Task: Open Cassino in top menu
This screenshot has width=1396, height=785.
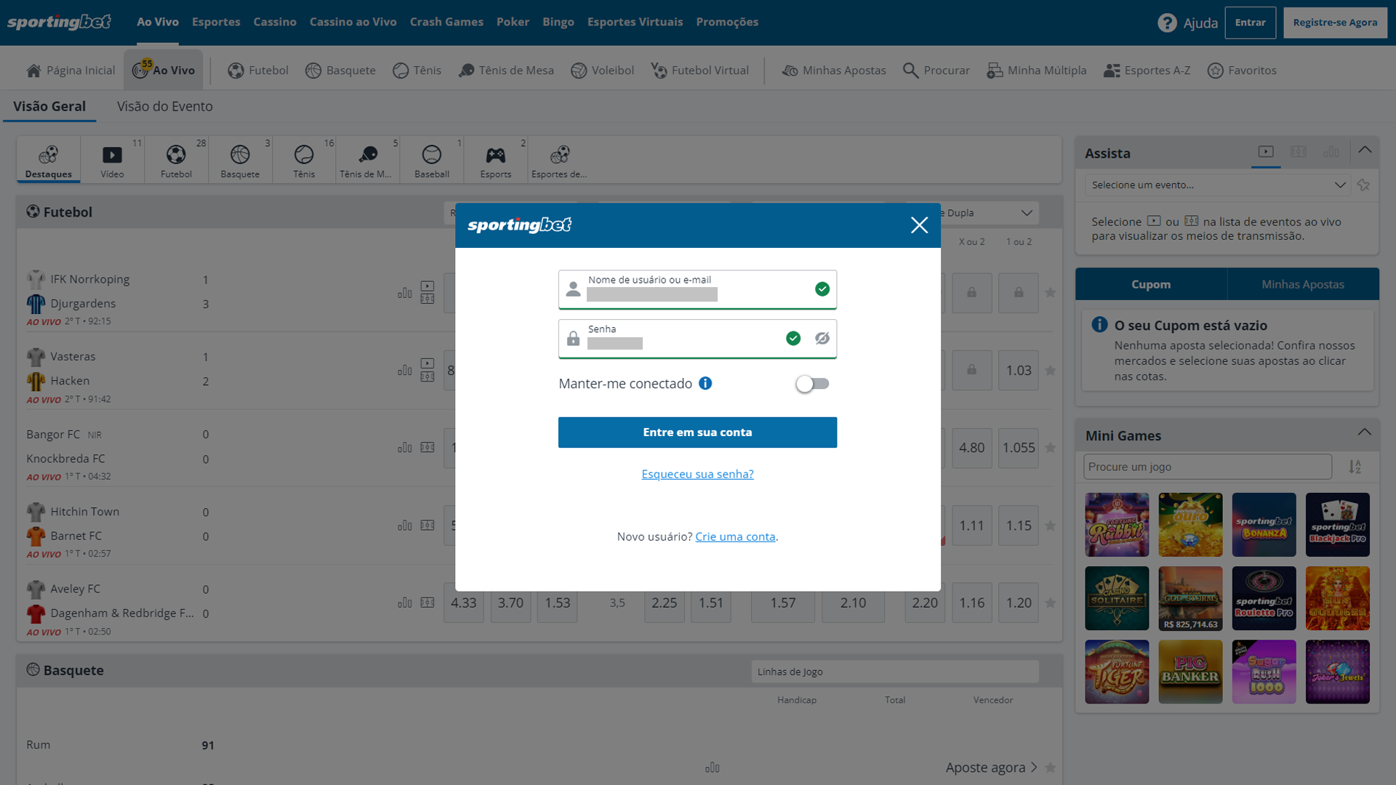Action: point(275,22)
